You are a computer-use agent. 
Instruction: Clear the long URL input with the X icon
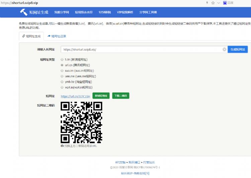point(225,49)
